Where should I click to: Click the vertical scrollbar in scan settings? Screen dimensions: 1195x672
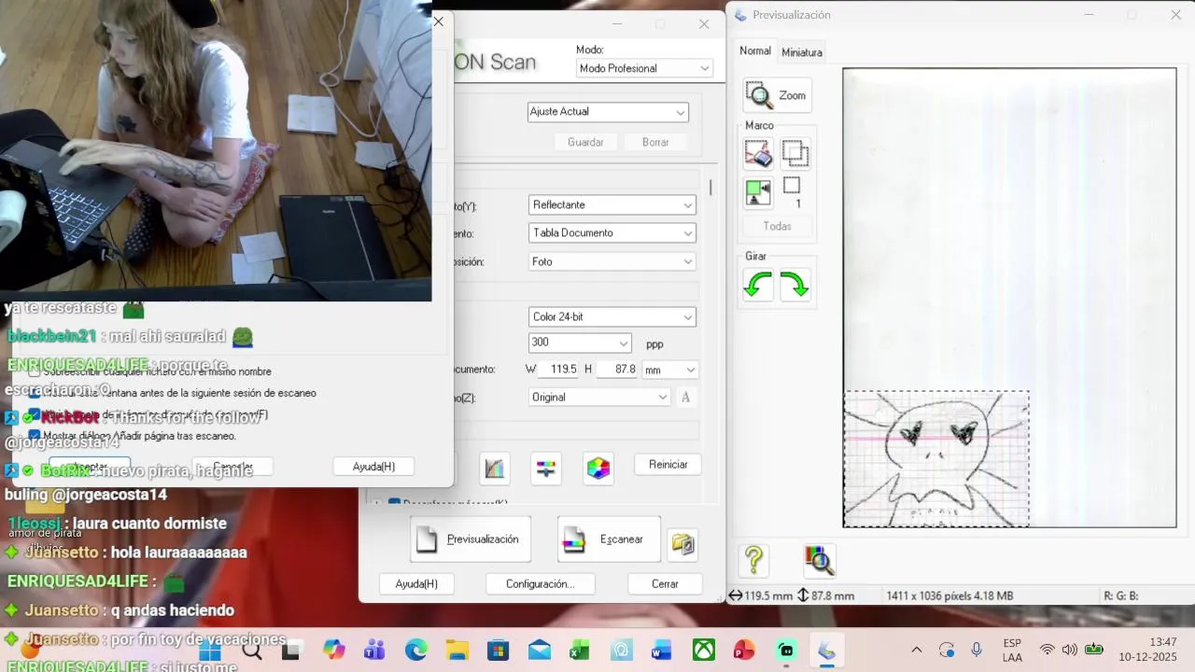(x=710, y=189)
